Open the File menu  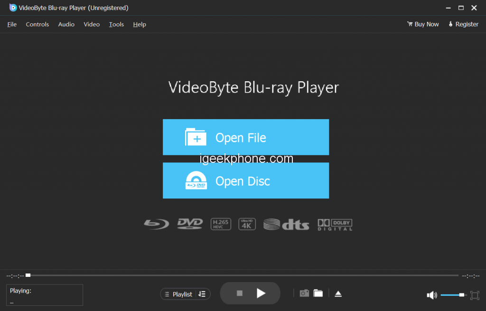[x=12, y=24]
